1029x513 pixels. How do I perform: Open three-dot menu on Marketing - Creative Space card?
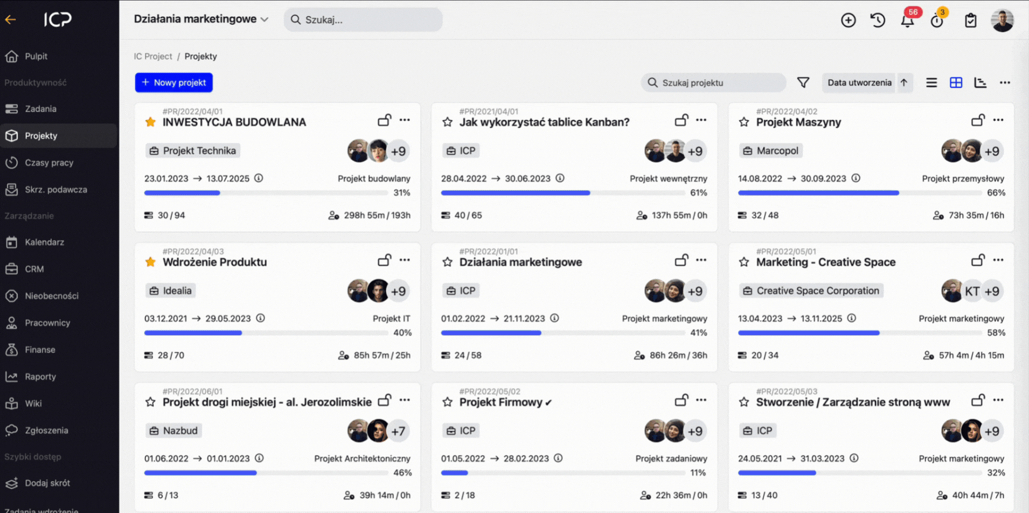[998, 260]
